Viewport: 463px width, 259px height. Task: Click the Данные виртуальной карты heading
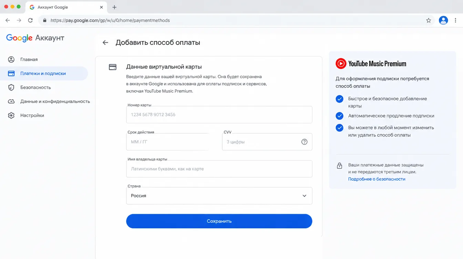[x=164, y=67]
